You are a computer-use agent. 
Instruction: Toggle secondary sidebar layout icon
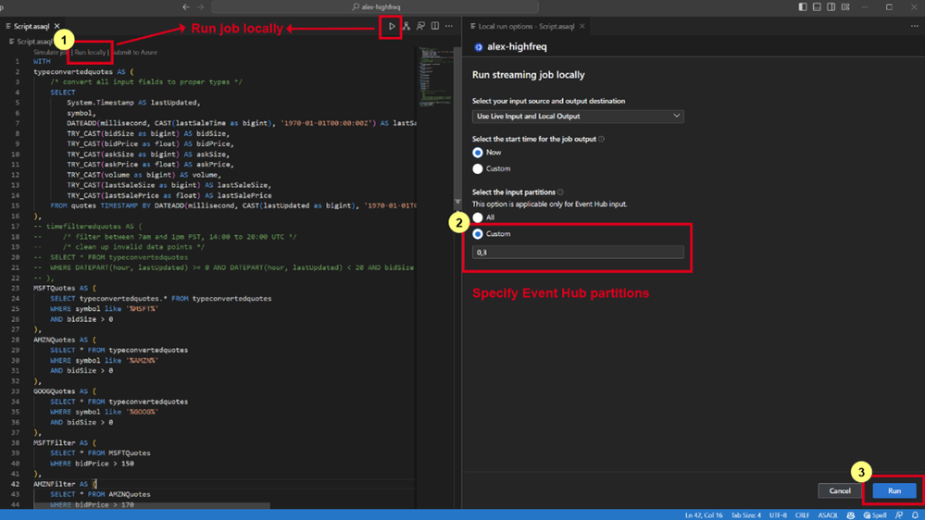pyautogui.click(x=831, y=7)
